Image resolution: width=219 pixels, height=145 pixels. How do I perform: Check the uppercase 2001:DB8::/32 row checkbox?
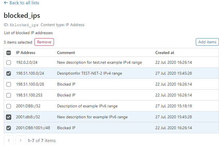click(9, 106)
